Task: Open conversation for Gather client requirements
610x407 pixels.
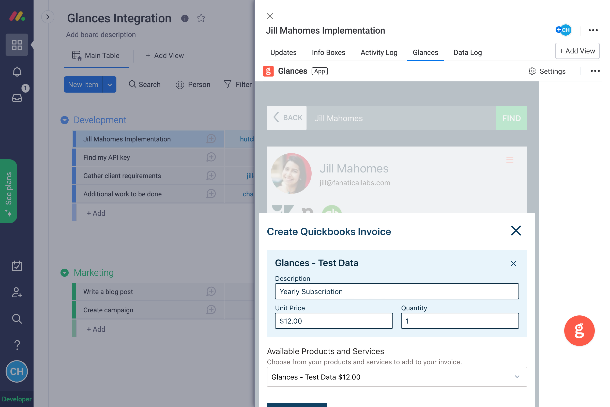Action: [x=211, y=176]
